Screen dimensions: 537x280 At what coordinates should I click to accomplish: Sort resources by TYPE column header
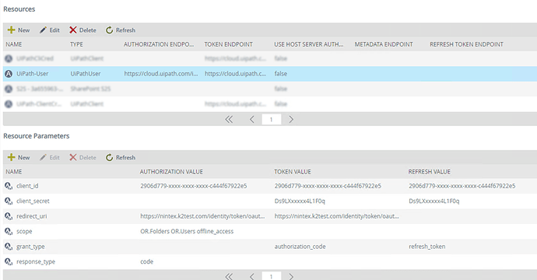[77, 44]
